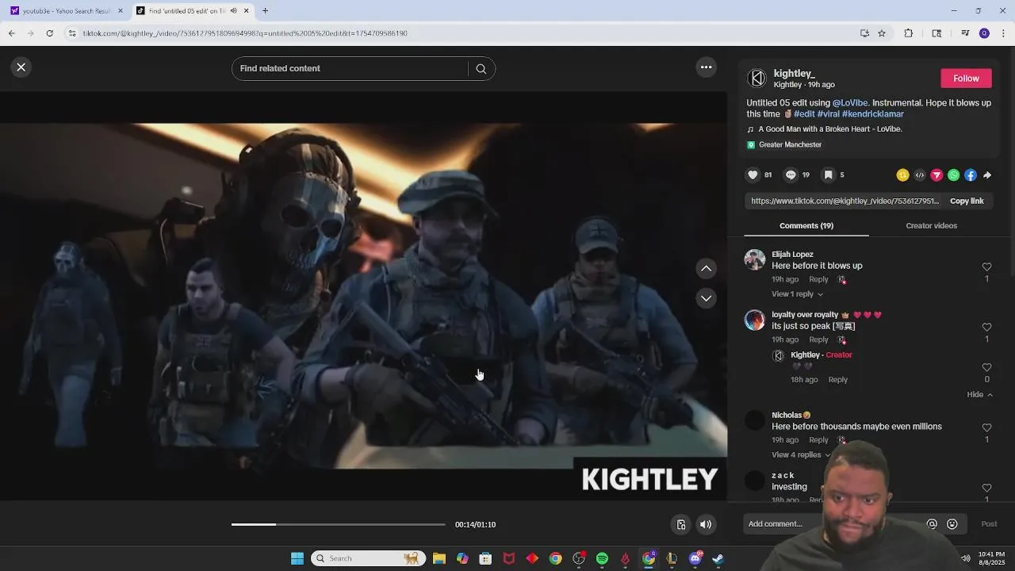This screenshot has width=1015, height=571.
Task: Click the Chrome address bar URL
Action: click(x=245, y=33)
